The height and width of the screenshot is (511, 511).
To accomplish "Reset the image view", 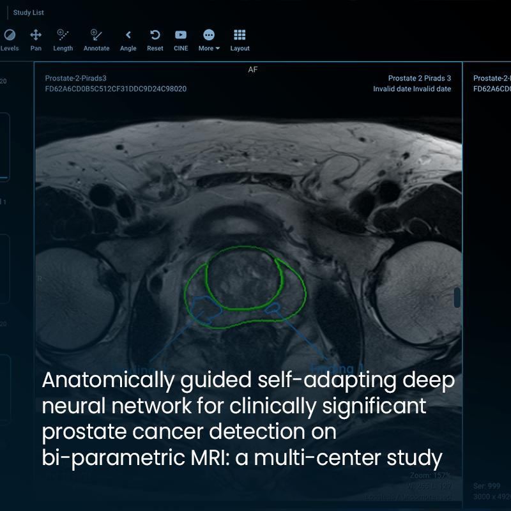I will (155, 37).
